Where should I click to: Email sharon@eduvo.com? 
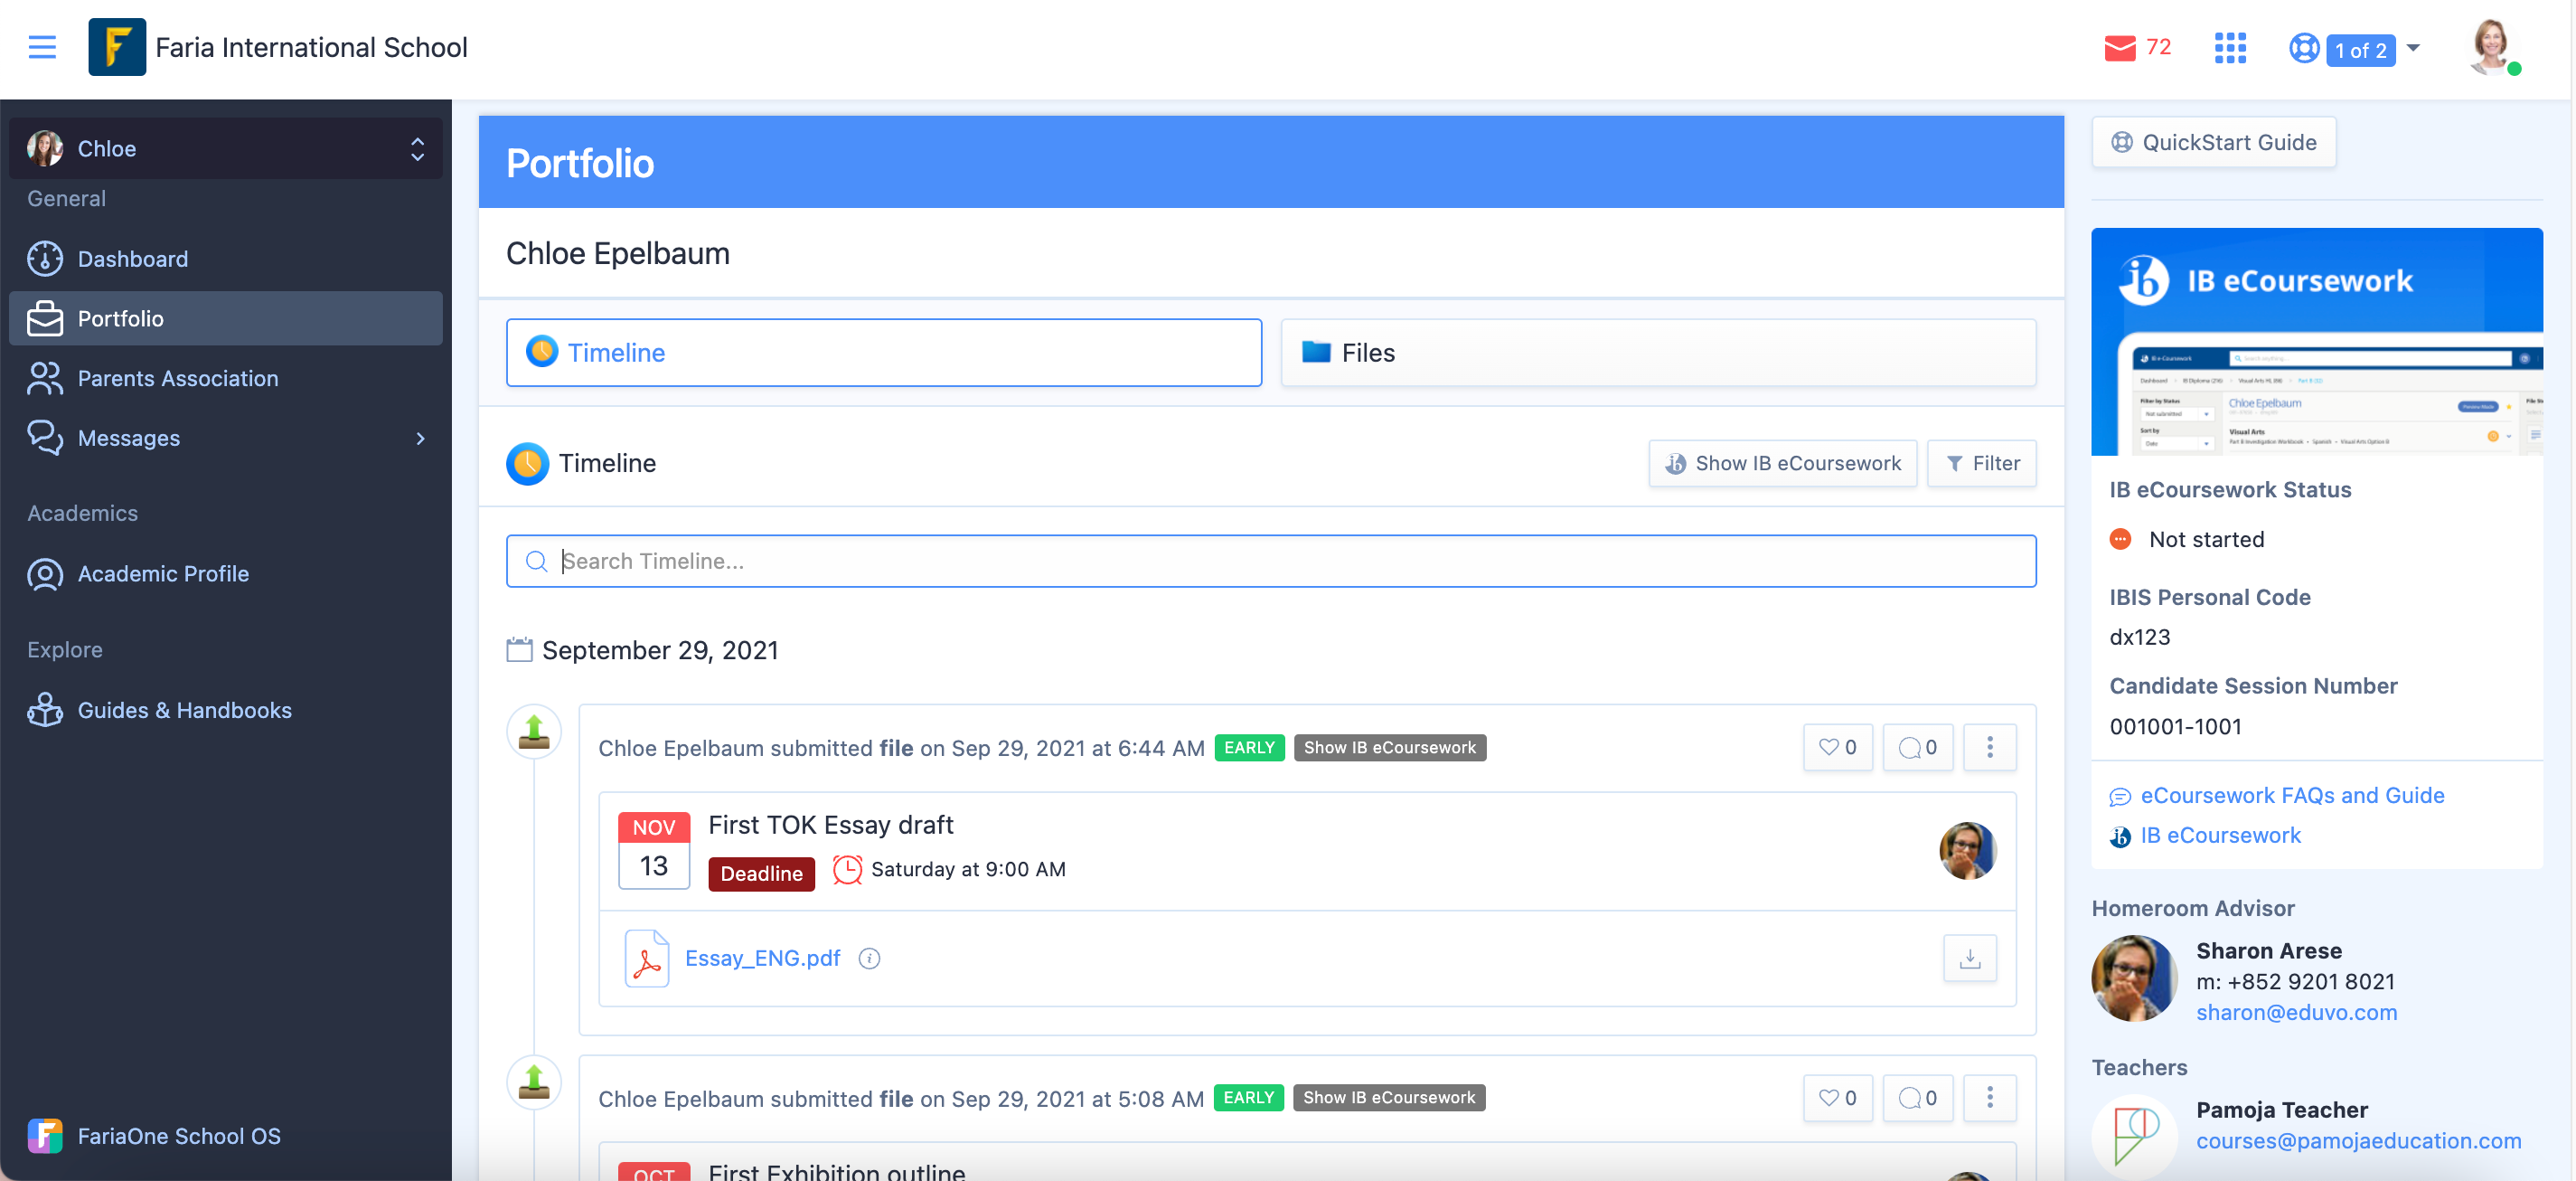coord(2296,1012)
